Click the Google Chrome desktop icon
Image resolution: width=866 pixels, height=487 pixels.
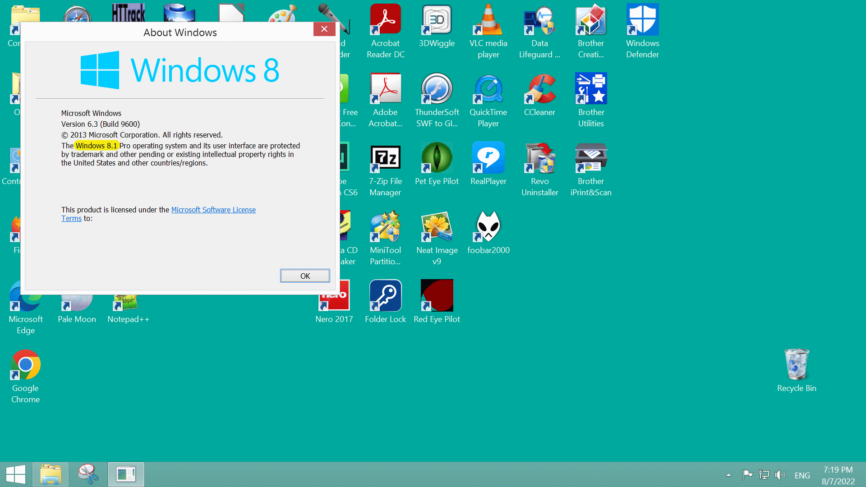(x=26, y=377)
